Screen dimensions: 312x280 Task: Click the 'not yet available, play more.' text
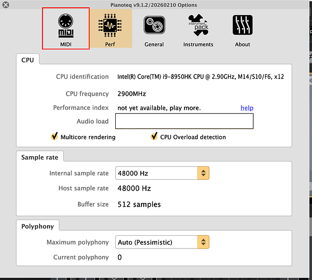159,108
